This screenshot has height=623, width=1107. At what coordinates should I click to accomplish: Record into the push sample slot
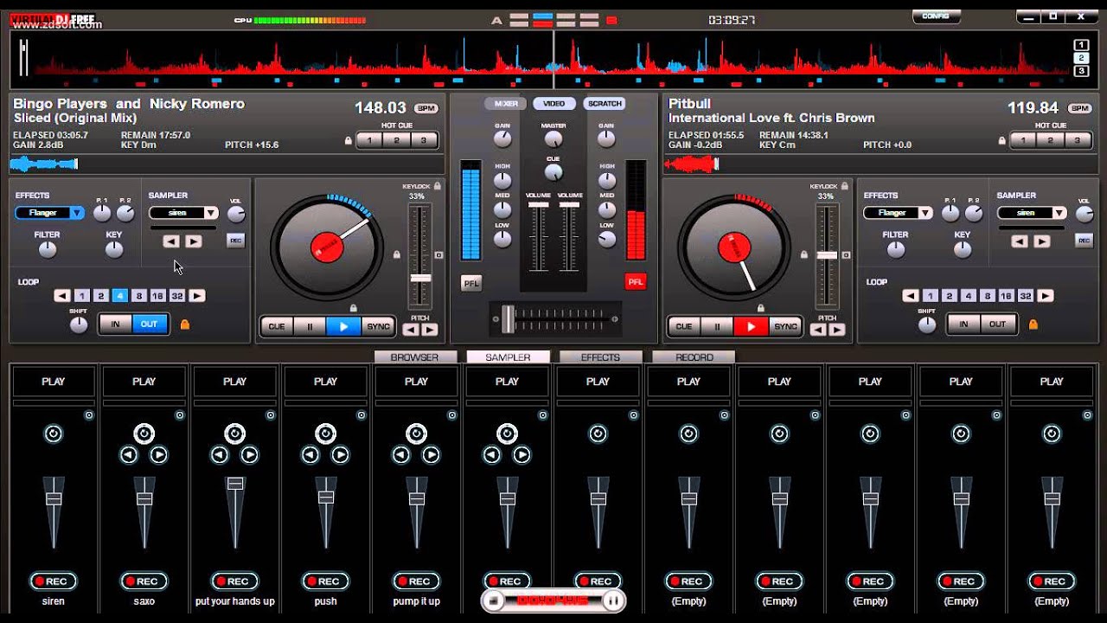[x=325, y=581]
